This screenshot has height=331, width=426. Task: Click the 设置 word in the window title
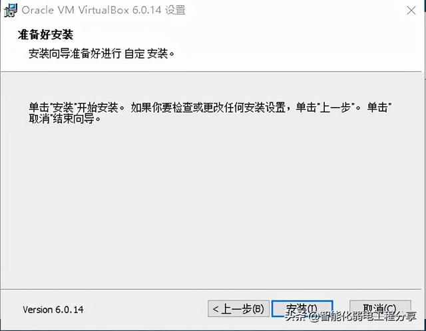pos(175,11)
